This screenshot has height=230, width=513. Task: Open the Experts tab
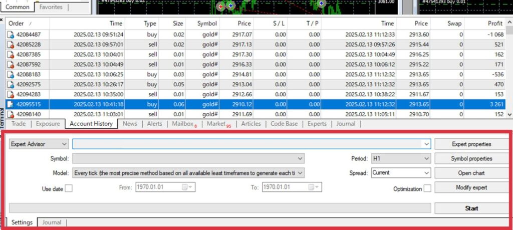click(317, 124)
